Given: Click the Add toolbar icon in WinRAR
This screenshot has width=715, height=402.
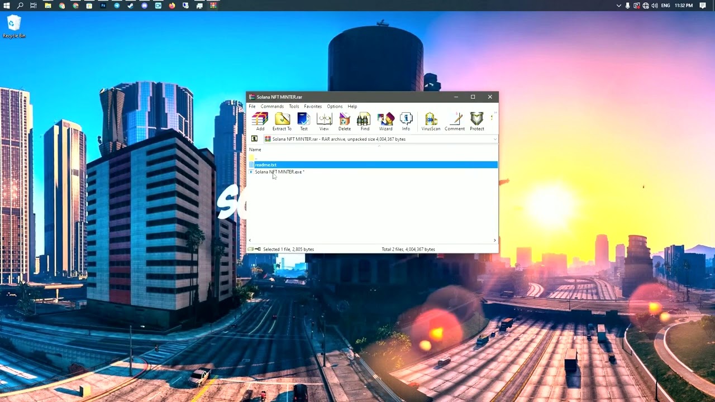Looking at the screenshot, I should [x=260, y=122].
